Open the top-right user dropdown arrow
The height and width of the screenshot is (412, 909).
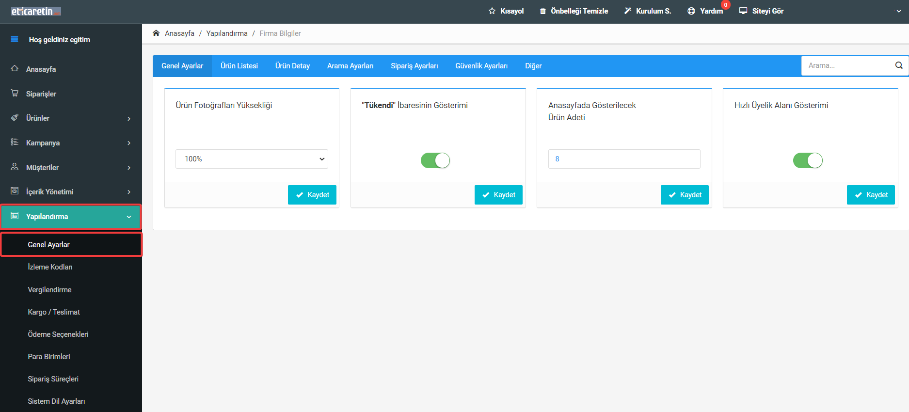(899, 11)
